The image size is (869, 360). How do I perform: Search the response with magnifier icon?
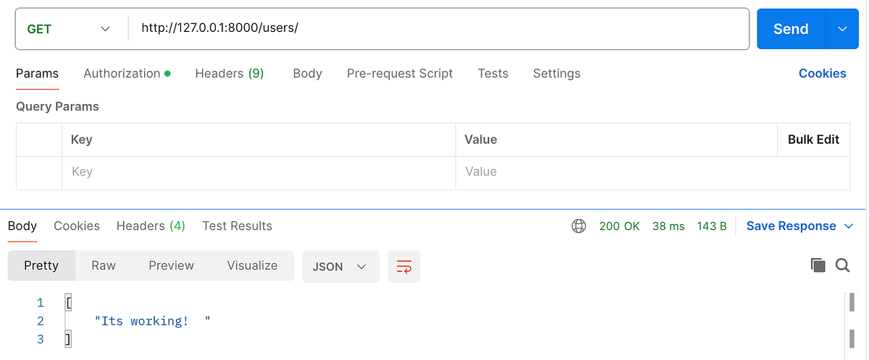coord(842,265)
